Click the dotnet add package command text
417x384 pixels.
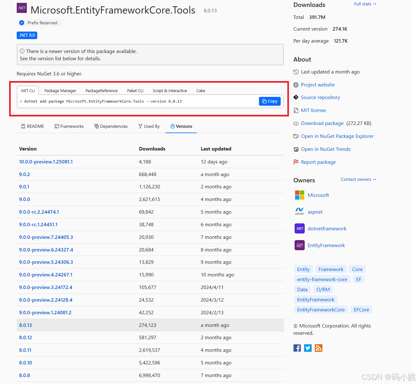(x=103, y=101)
